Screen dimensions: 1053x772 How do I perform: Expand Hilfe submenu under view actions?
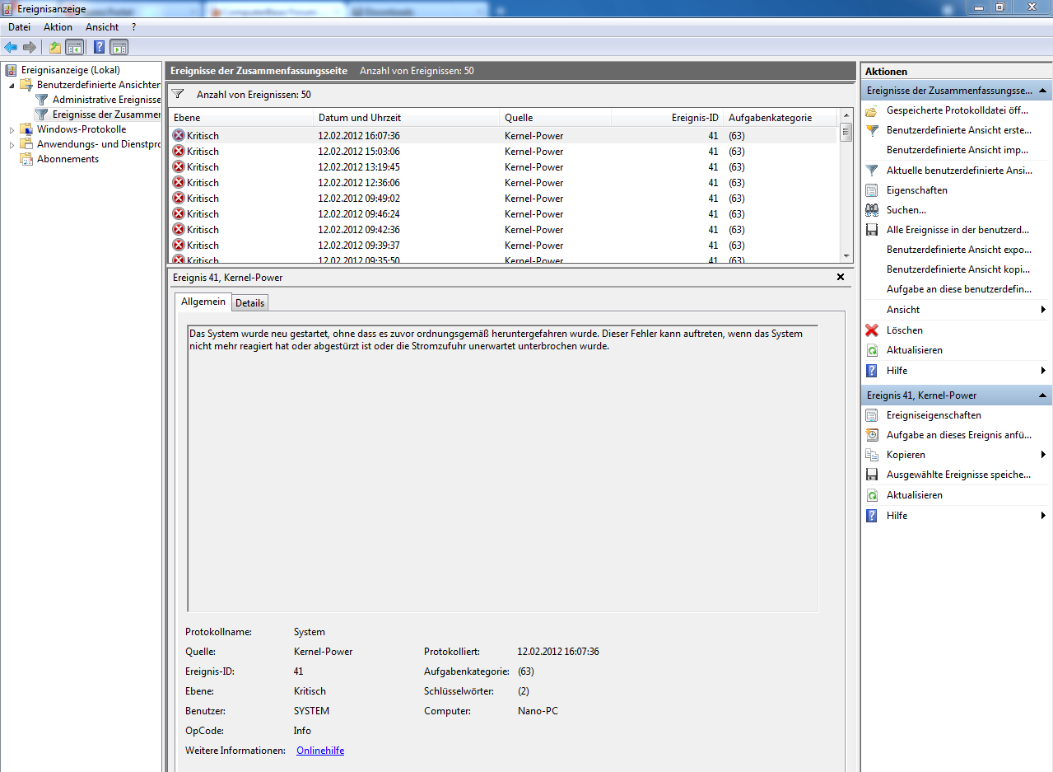click(x=1043, y=371)
